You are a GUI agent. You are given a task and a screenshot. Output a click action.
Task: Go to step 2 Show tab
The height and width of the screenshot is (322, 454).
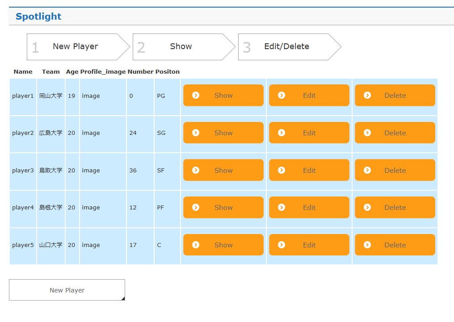point(181,46)
